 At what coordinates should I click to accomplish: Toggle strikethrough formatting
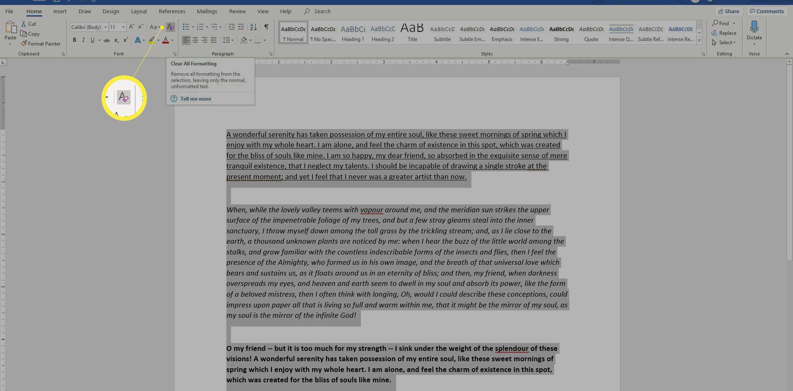[107, 40]
